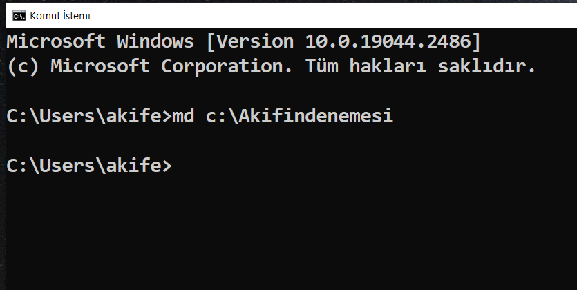
Task: Click the version number 10.0.19044.2486
Action: 388,41
